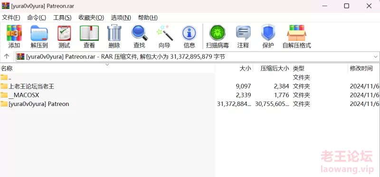Maximize the WinRAR window

[347, 6]
